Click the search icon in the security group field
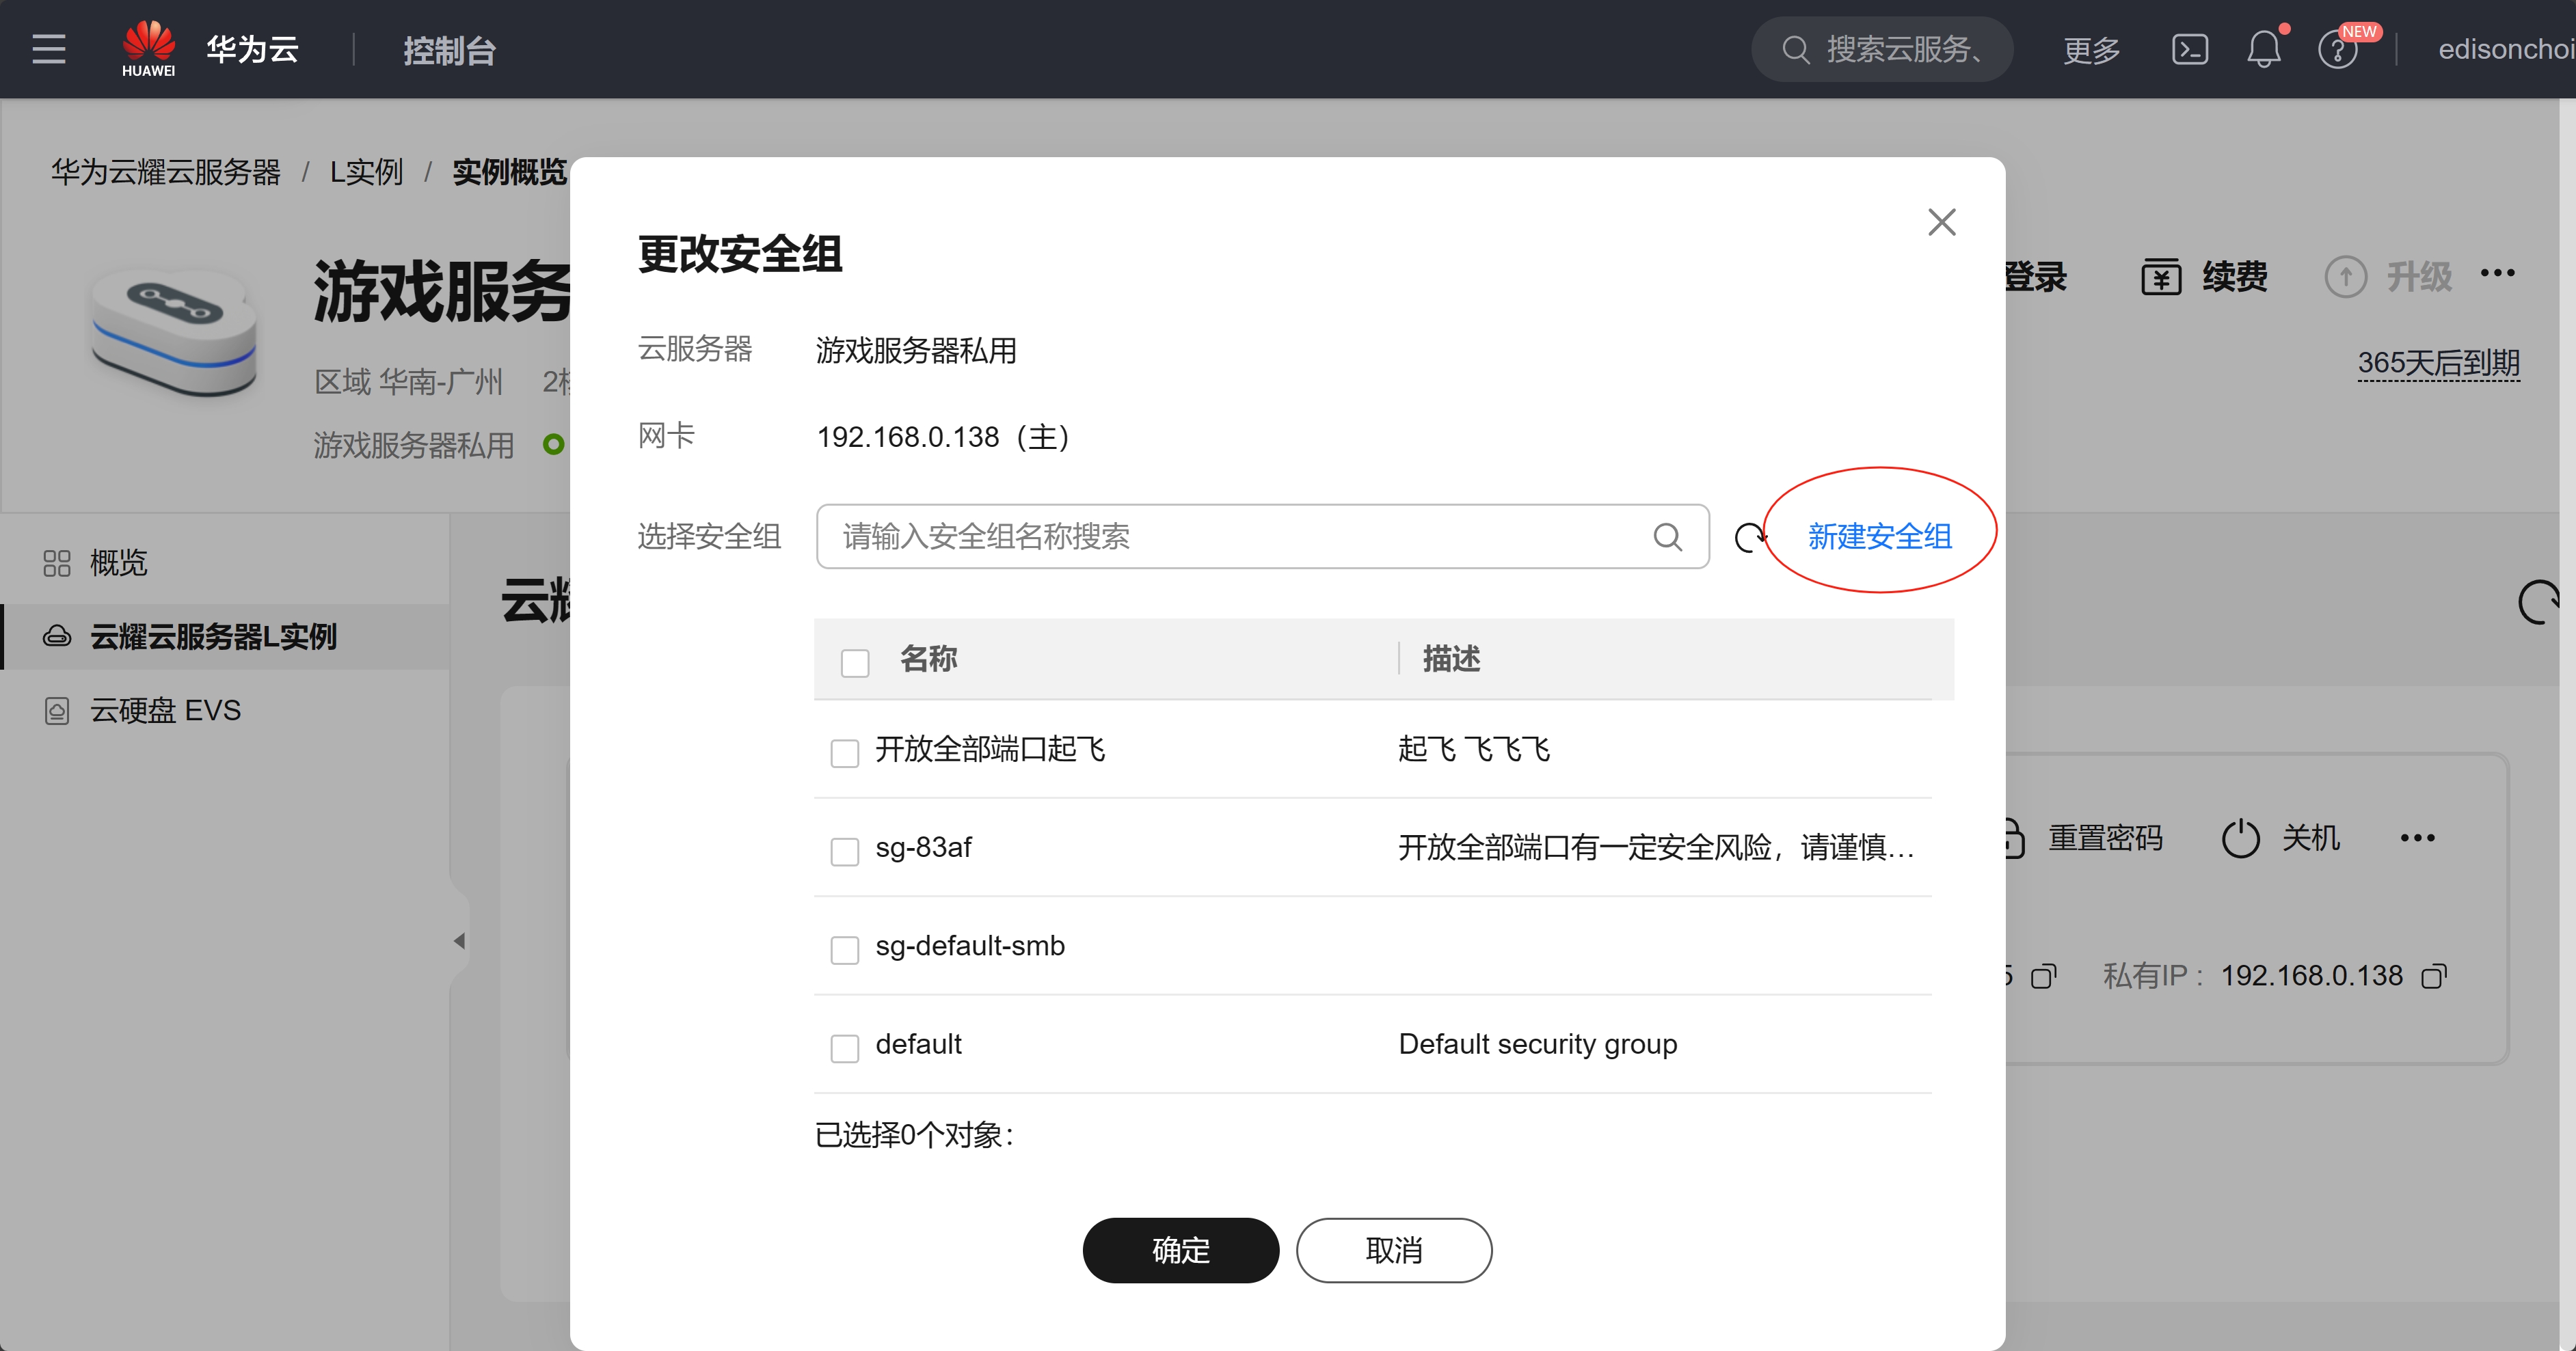 click(x=1667, y=536)
